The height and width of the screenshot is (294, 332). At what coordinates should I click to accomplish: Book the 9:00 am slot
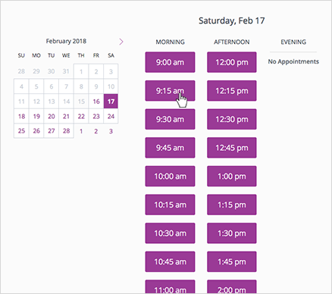click(170, 62)
